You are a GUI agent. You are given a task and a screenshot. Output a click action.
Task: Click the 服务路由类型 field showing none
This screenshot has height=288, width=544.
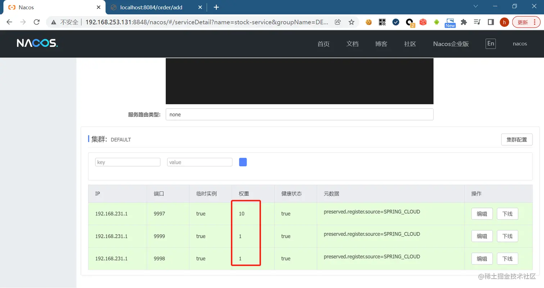coord(299,115)
